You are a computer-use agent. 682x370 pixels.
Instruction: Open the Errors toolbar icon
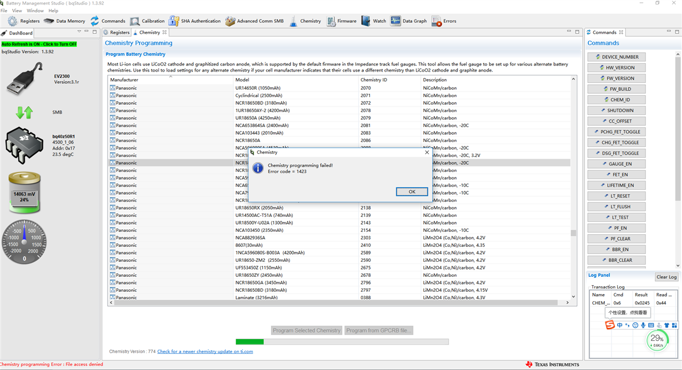436,21
